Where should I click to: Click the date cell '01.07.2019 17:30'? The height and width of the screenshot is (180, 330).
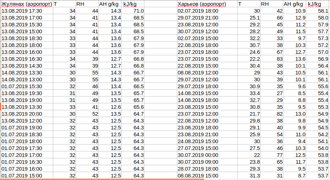click(x=27, y=148)
